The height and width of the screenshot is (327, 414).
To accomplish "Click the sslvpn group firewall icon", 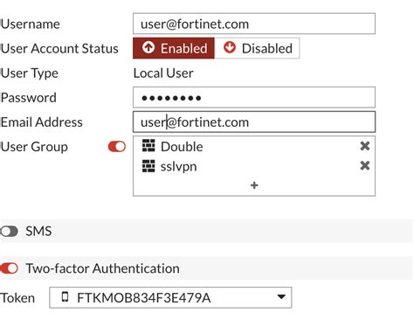I will tap(148, 166).
